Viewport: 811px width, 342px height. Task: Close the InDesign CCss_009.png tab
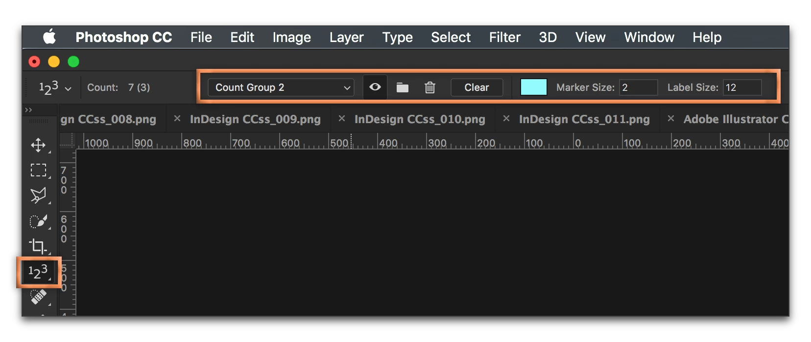point(177,119)
